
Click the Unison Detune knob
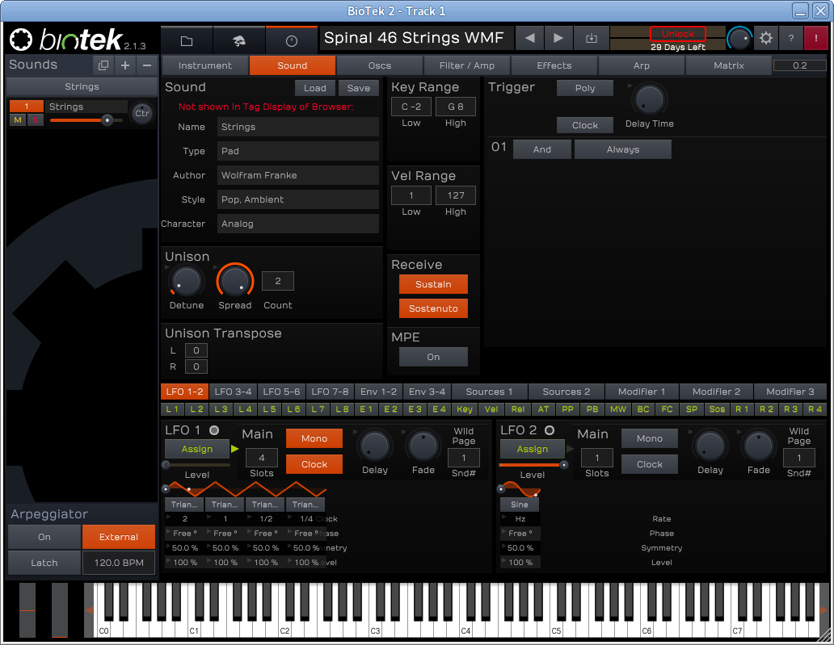coord(186,282)
